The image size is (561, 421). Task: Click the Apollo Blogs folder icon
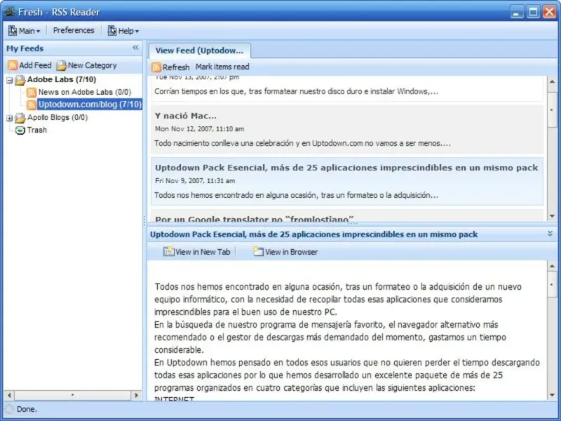(x=20, y=117)
